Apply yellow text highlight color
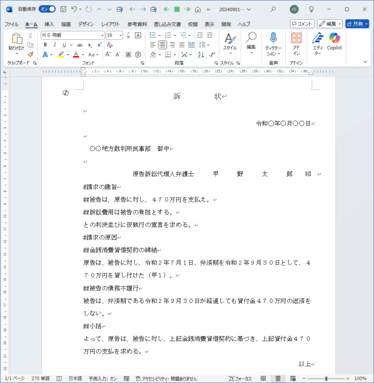Image resolution: width=374 pixels, height=383 pixels. pos(61,54)
